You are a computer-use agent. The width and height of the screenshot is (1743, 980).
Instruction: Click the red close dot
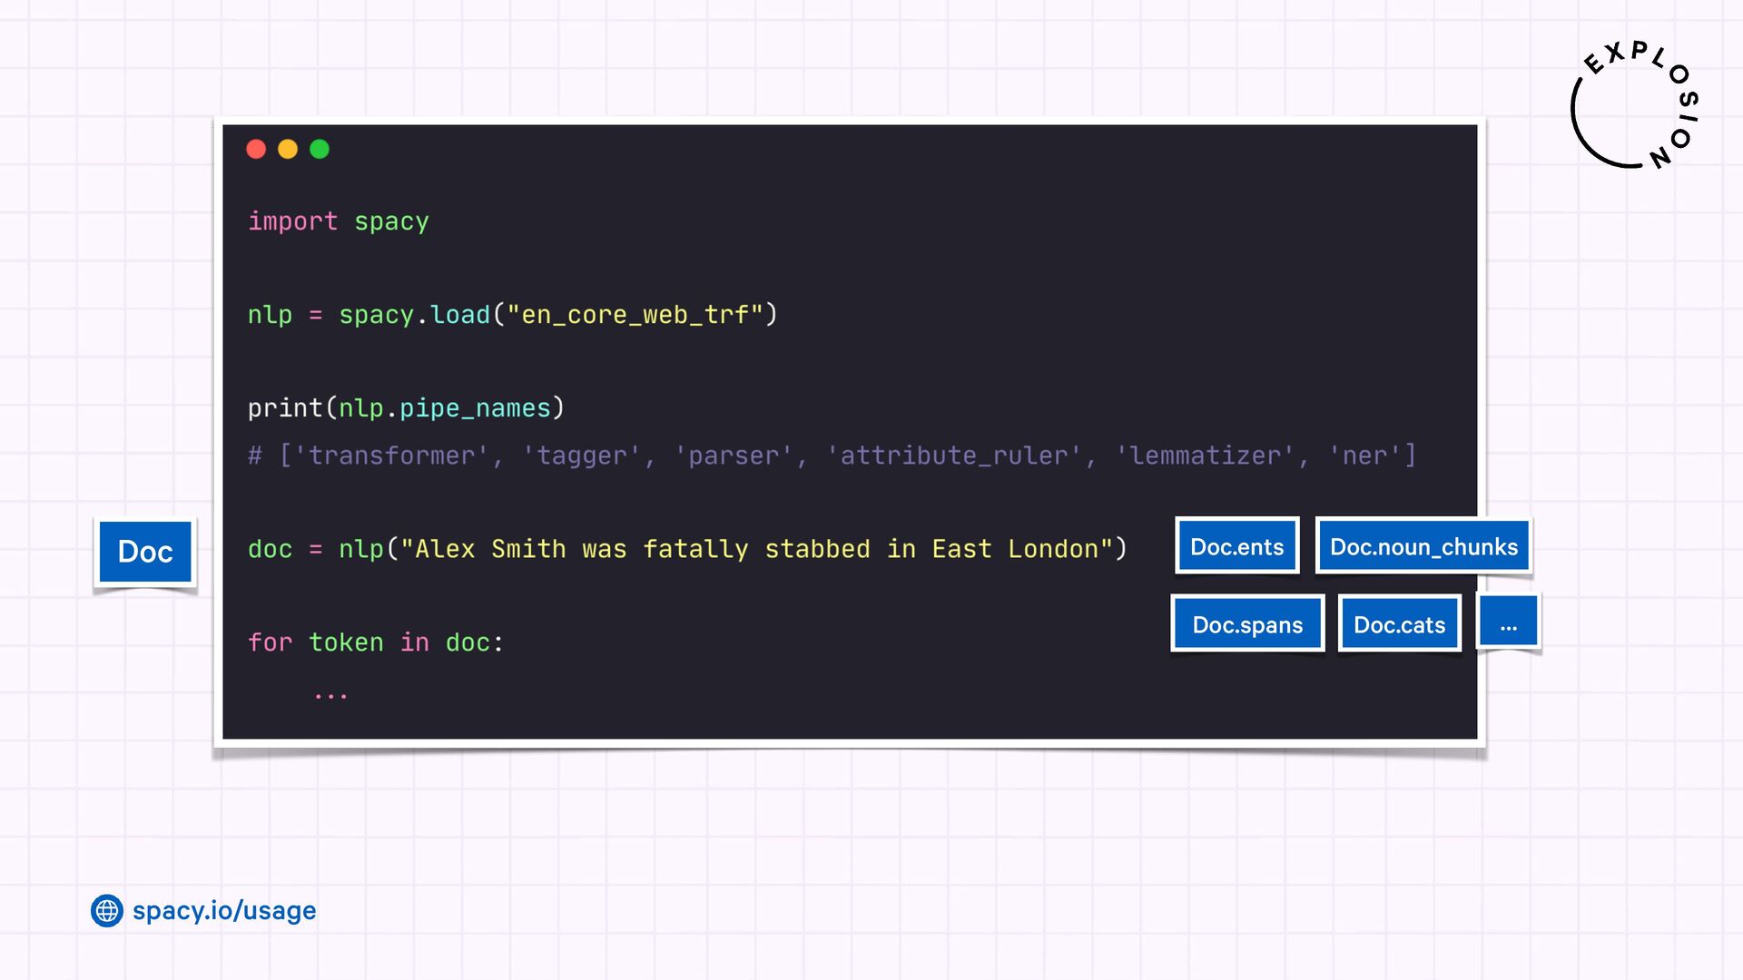pyautogui.click(x=256, y=149)
